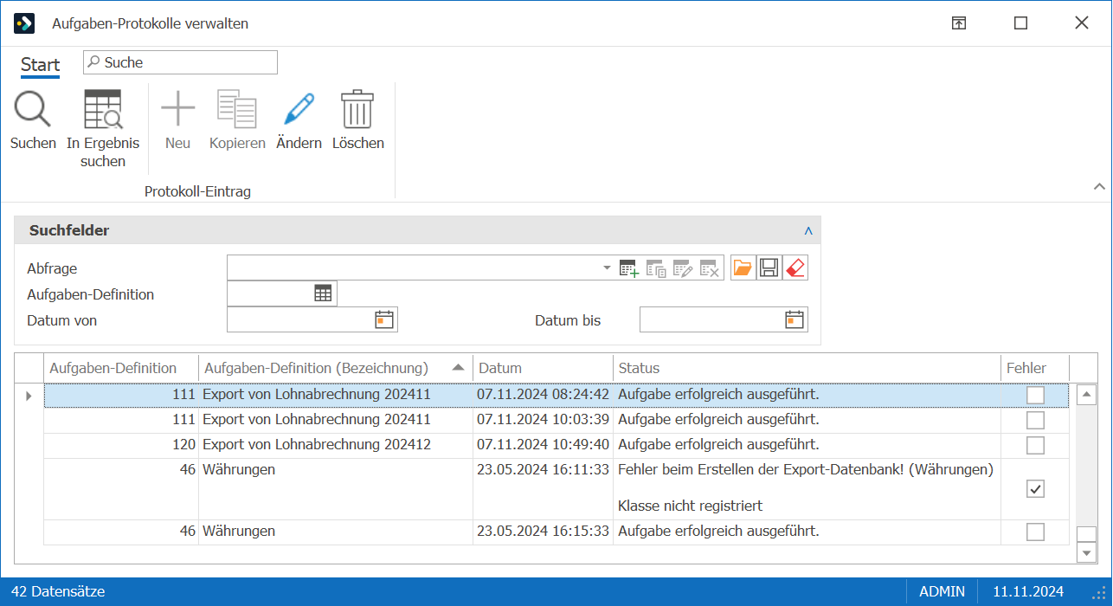Select the Export von Lohnabrechnung 202412 cell
Screen dimensions: 1113x606
(x=336, y=445)
